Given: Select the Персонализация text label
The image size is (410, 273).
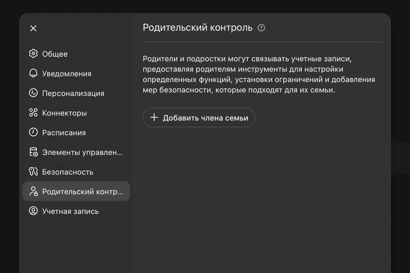Looking at the screenshot, I should pyautogui.click(x=73, y=93).
